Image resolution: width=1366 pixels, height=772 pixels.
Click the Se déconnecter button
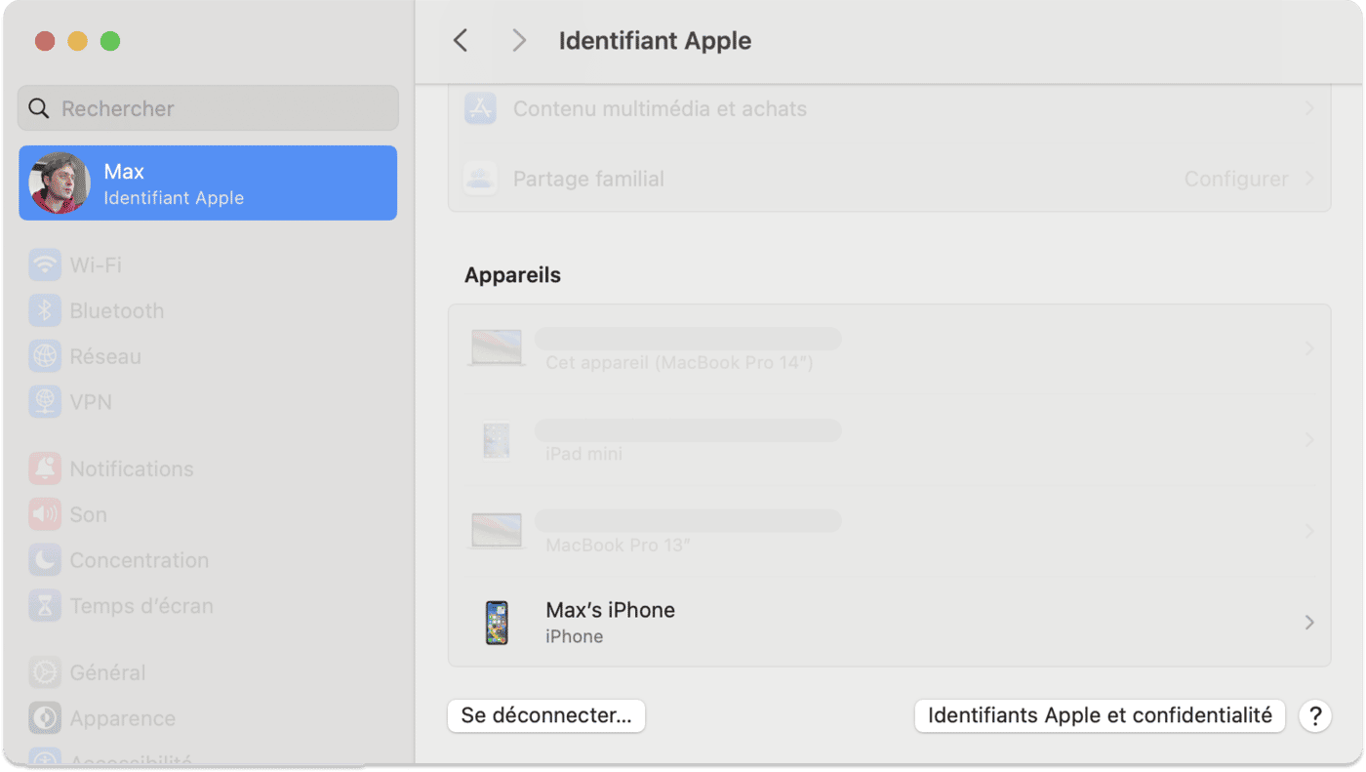point(546,715)
